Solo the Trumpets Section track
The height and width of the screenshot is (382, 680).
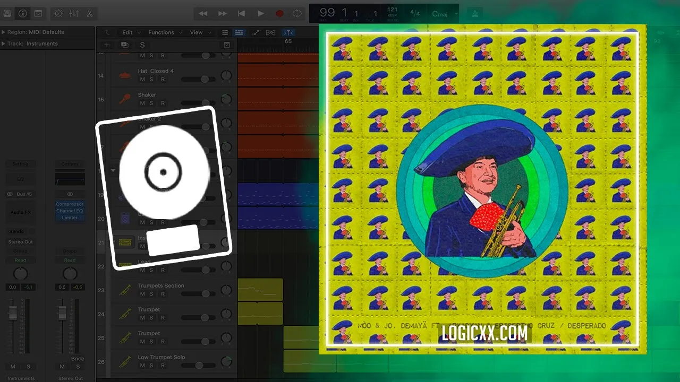151,294
